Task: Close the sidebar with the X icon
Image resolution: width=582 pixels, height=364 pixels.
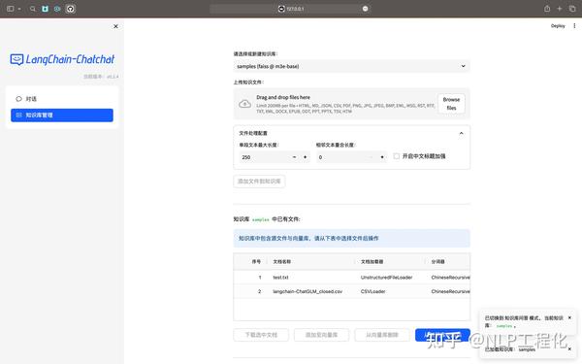Action: (x=115, y=26)
